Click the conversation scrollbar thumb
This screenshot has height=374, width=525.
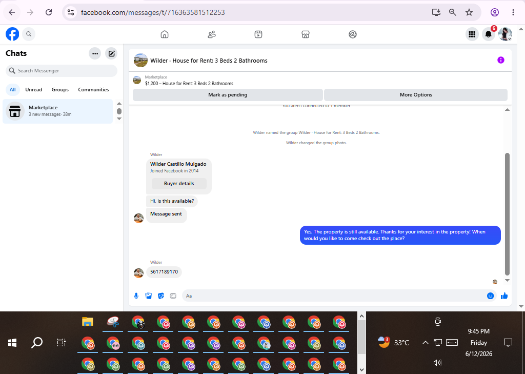coord(507,214)
